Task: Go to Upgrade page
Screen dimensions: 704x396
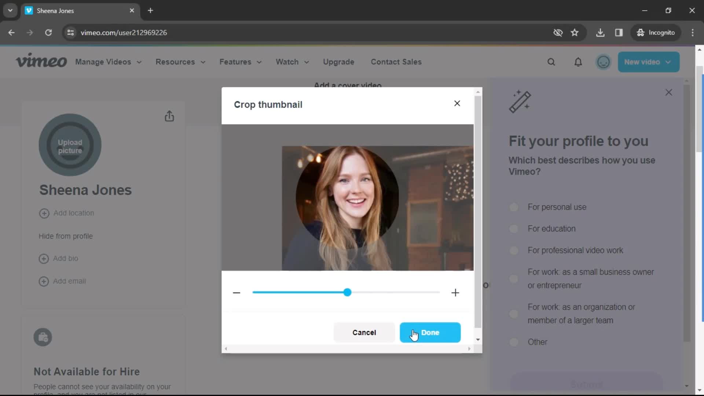Action: (338, 62)
